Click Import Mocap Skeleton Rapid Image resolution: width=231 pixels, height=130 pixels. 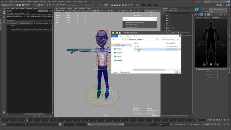(x=135, y=22)
